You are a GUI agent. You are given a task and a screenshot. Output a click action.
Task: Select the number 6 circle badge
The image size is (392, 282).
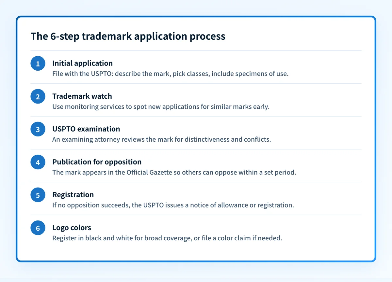38,228
